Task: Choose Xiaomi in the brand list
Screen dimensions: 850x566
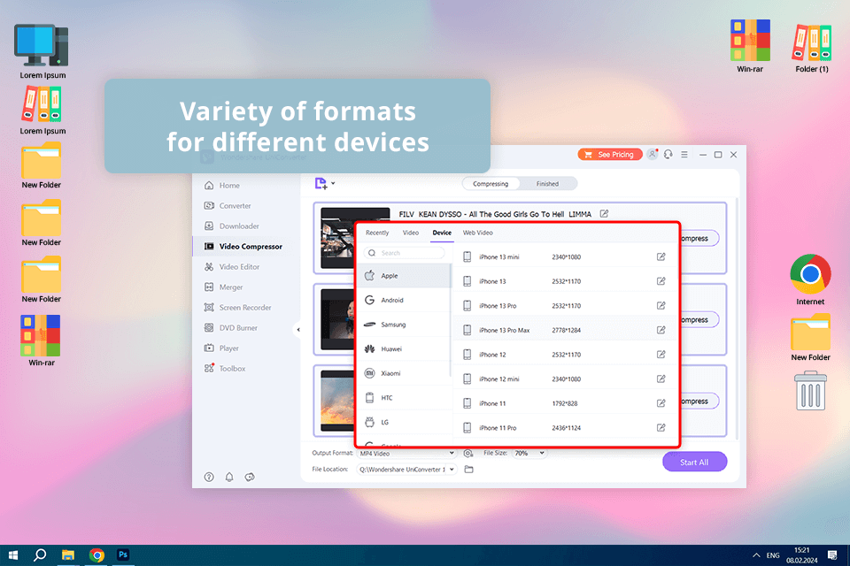Action: tap(405, 373)
